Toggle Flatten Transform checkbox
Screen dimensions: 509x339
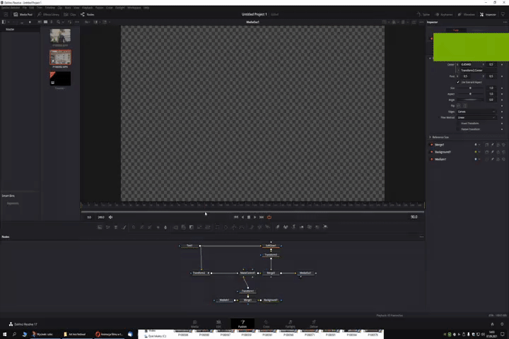coord(459,129)
